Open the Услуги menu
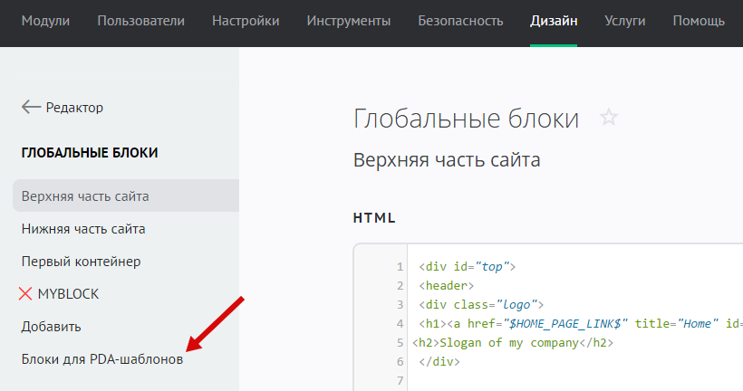The width and height of the screenshot is (743, 391). 625,20
